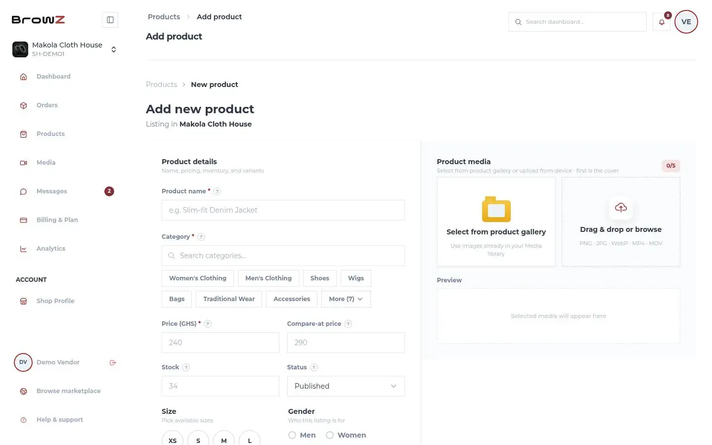Select the Men gender radio button
Image resolution: width=712 pixels, height=445 pixels.
point(292,435)
